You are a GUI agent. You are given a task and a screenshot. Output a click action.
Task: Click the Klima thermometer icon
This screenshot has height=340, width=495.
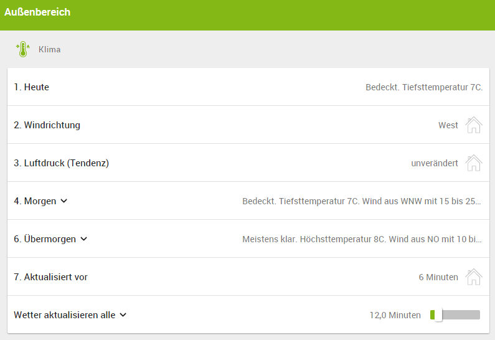coord(23,50)
